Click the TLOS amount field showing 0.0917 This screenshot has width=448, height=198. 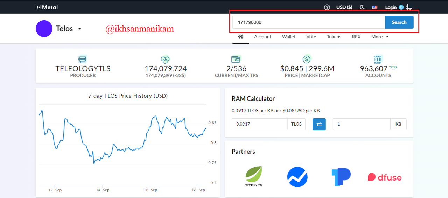click(260, 124)
